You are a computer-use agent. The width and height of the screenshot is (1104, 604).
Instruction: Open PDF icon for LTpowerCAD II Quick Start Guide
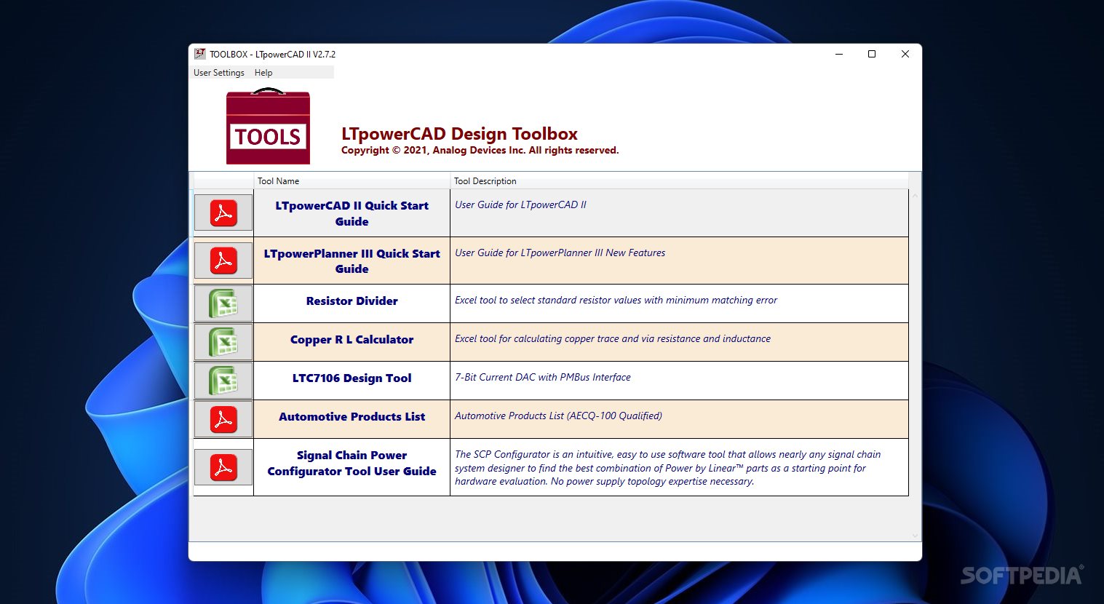[223, 213]
